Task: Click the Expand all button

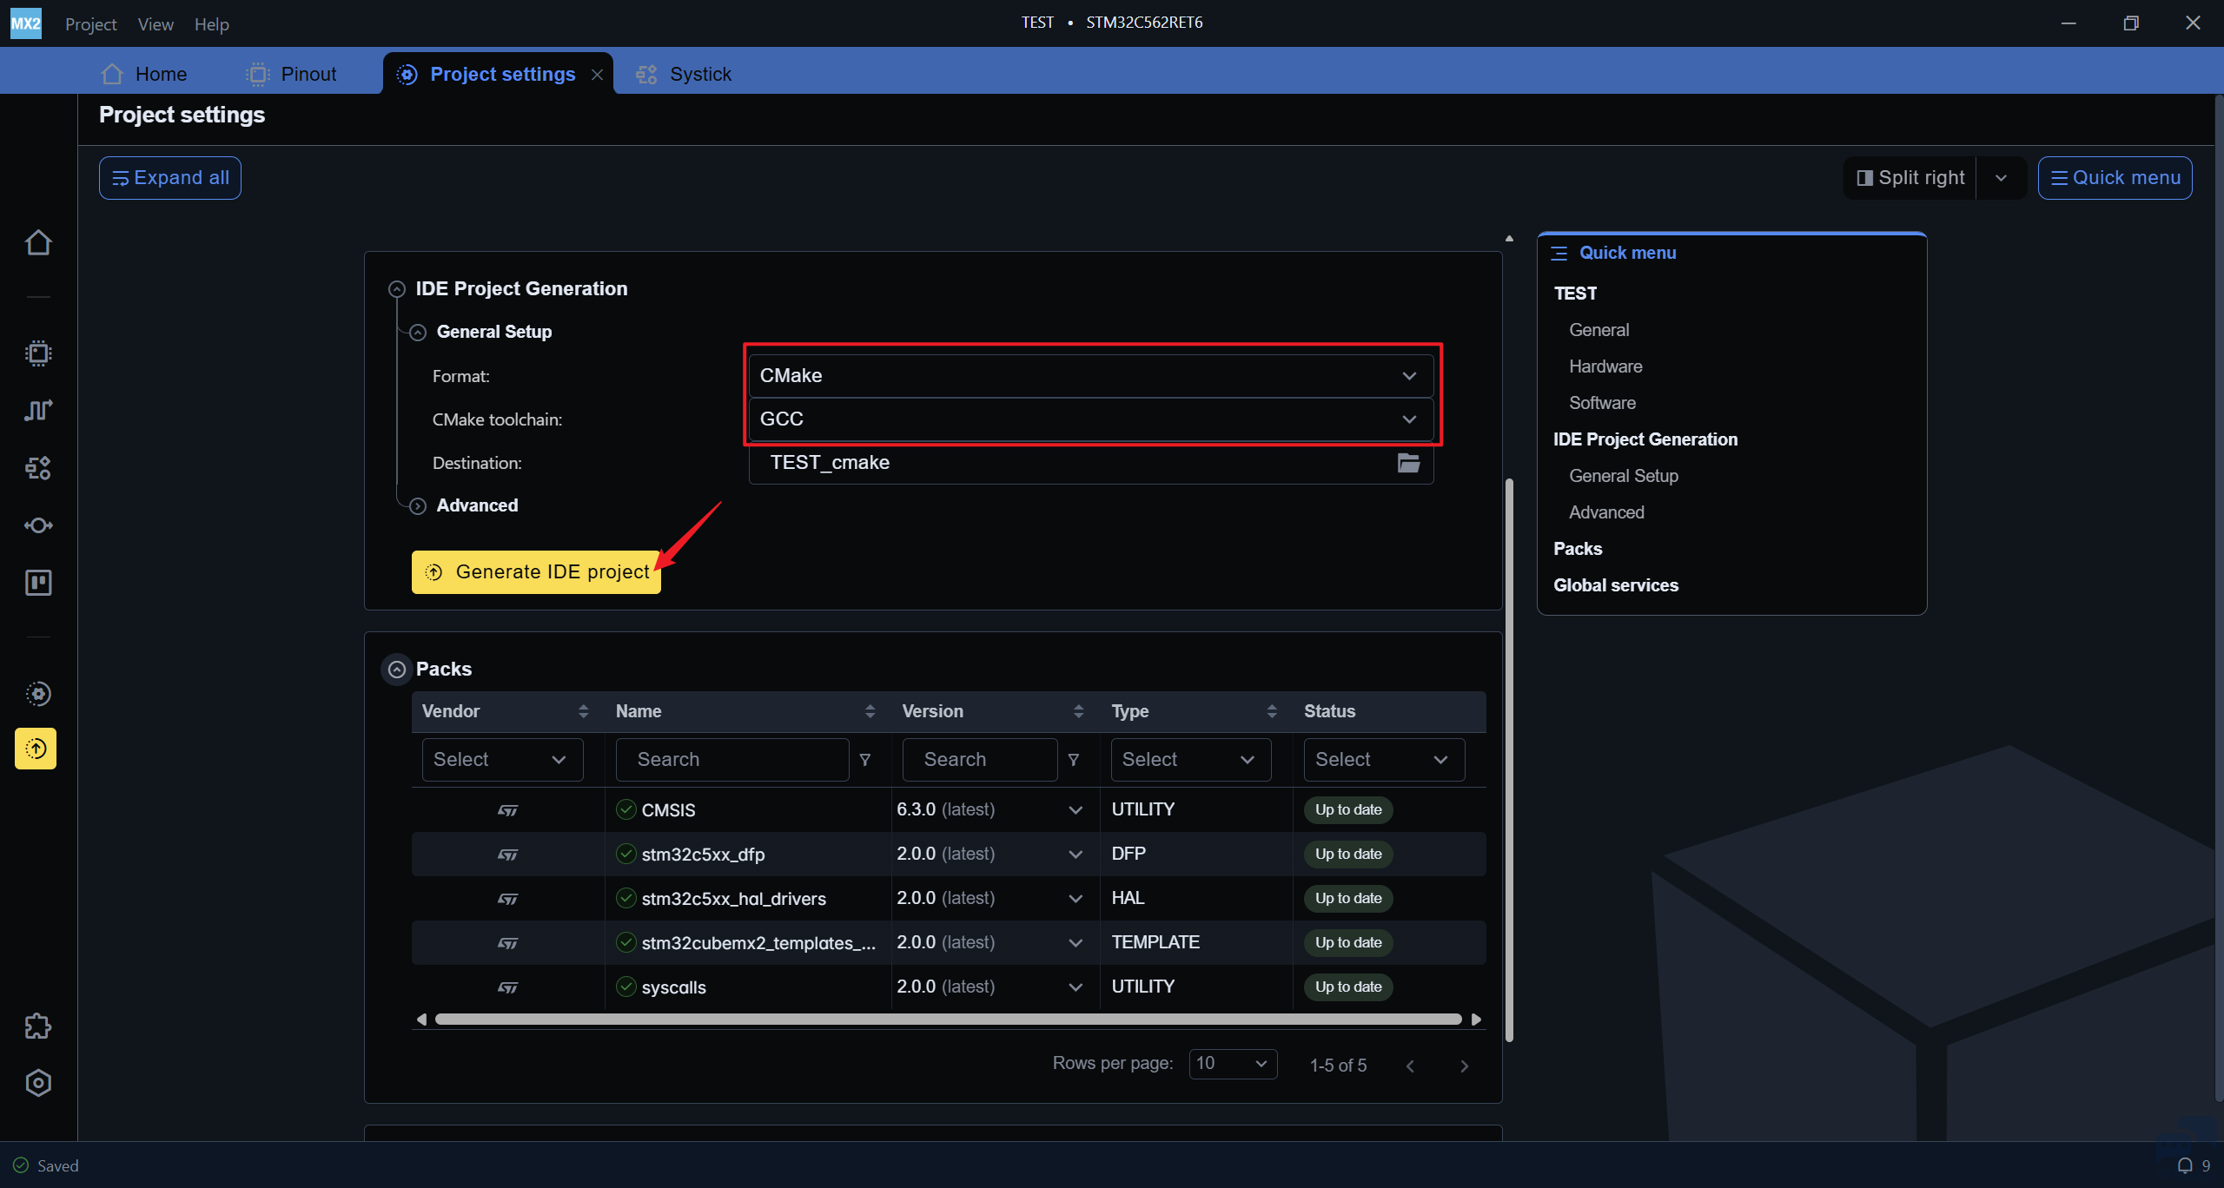Action: point(170,178)
